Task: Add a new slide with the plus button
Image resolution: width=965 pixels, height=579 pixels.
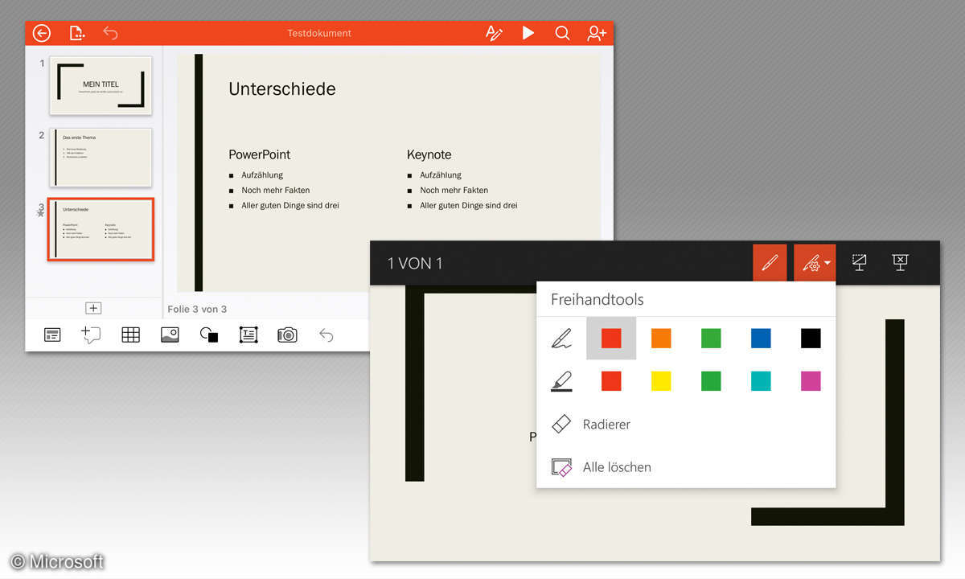Action: click(x=93, y=308)
